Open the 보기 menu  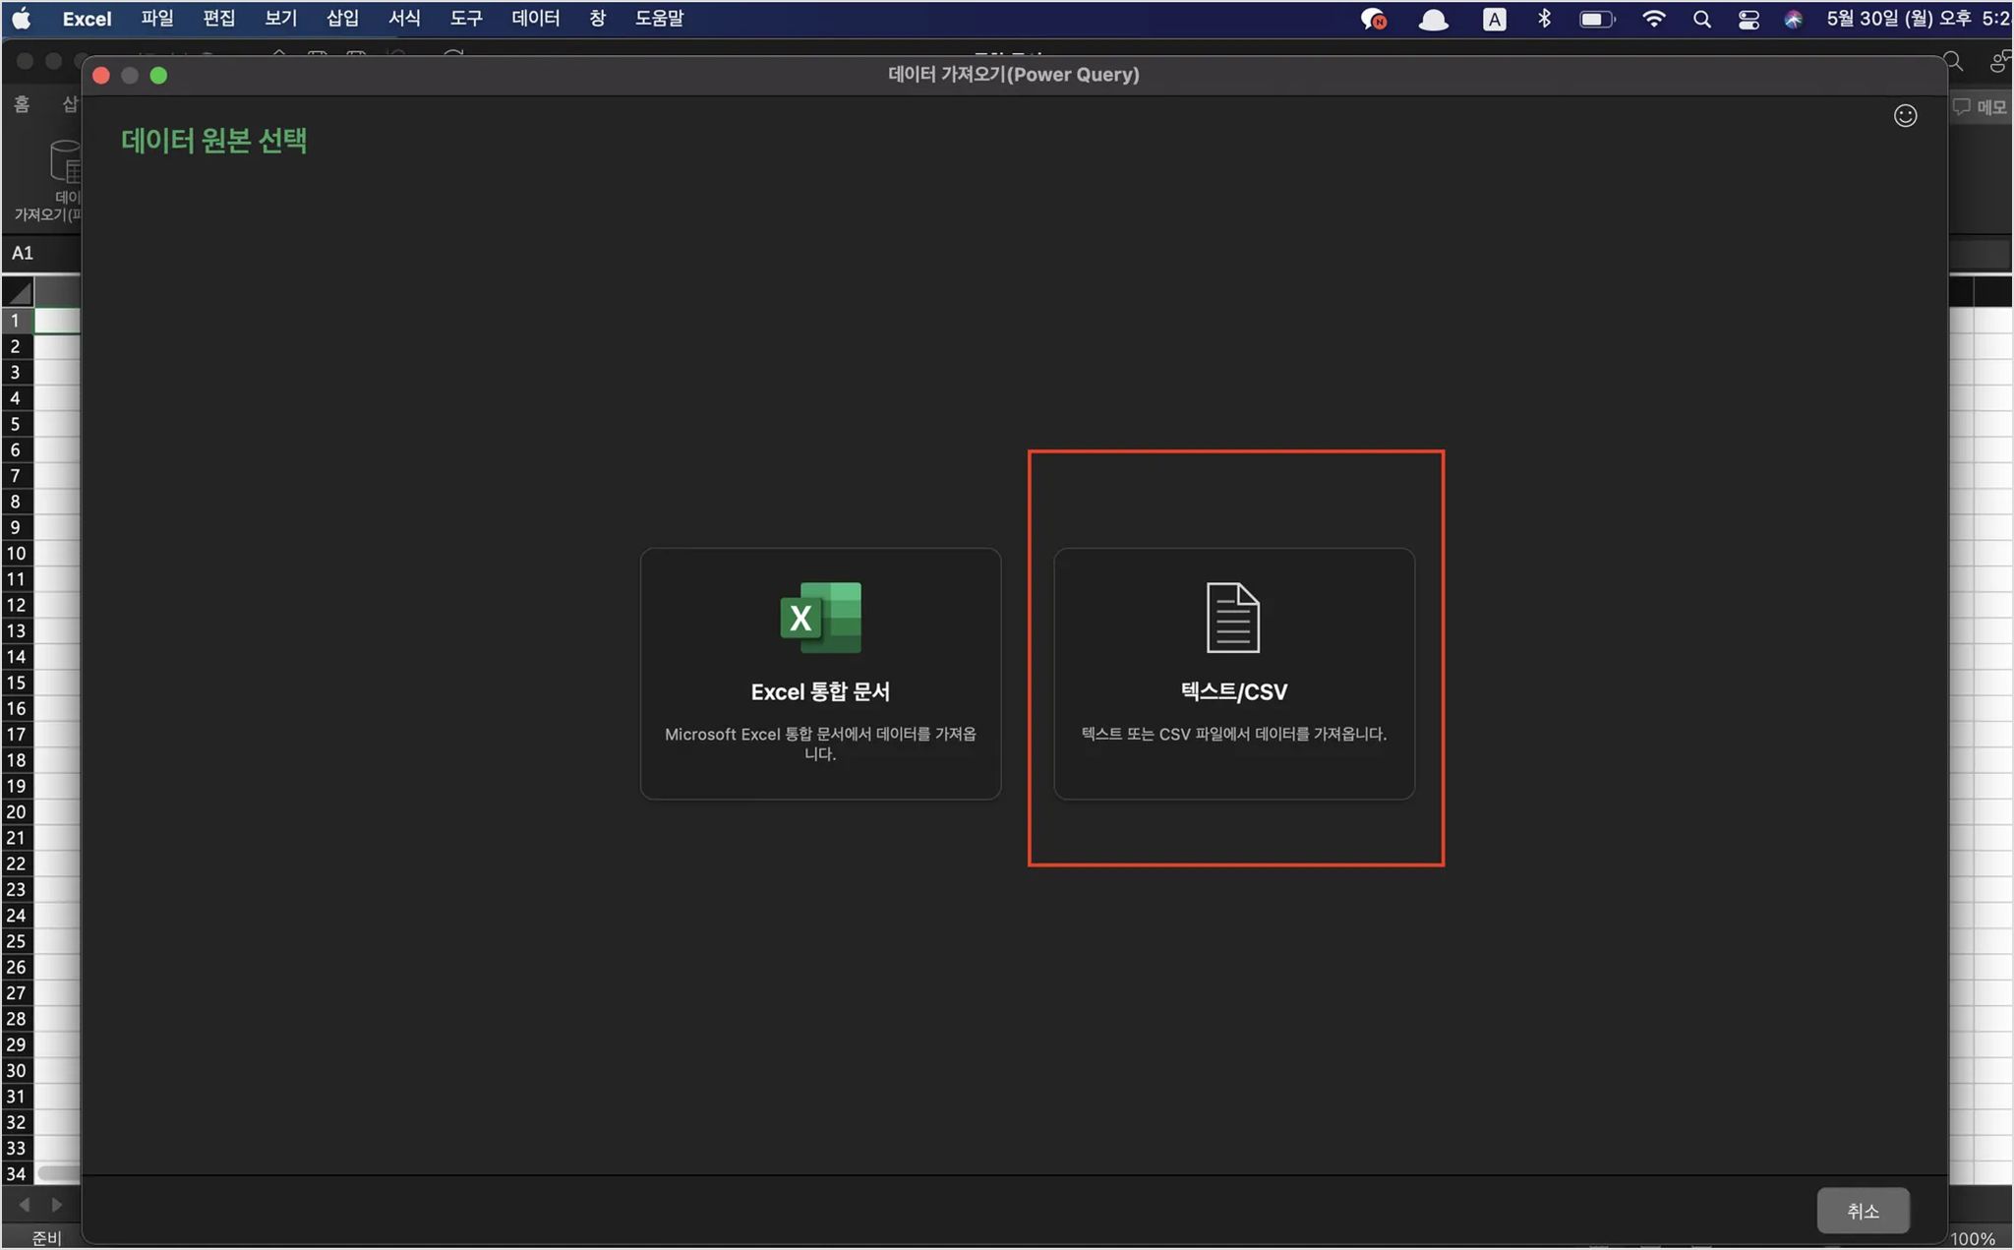coord(280,19)
